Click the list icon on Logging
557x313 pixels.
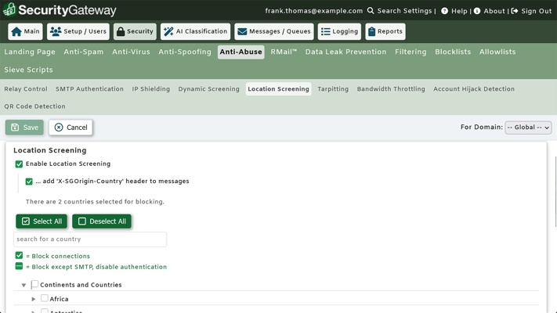click(325, 31)
